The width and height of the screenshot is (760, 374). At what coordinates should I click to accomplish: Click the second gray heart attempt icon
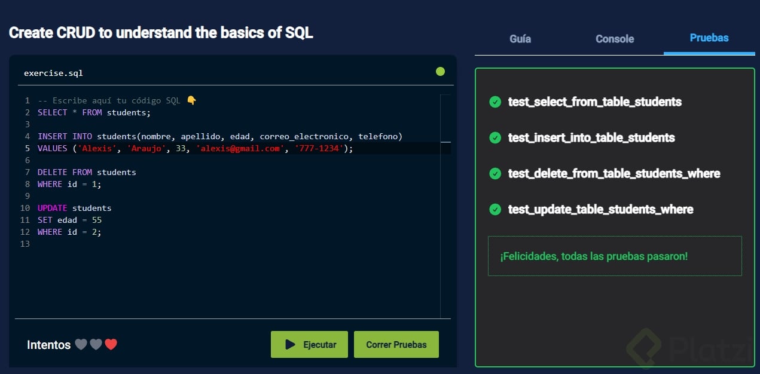point(96,345)
